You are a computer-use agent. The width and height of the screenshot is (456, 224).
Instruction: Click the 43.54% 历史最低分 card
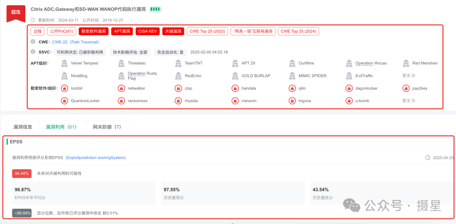pyautogui.click(x=382, y=194)
